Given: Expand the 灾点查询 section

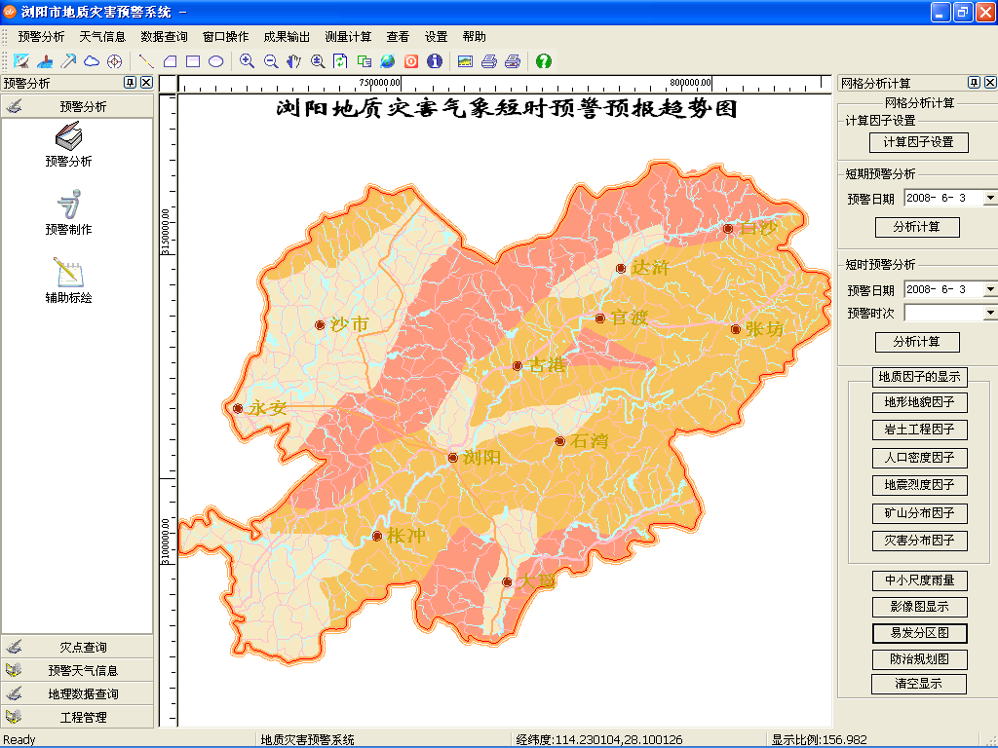Looking at the screenshot, I should tap(78, 647).
